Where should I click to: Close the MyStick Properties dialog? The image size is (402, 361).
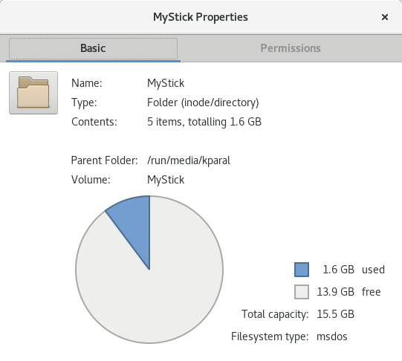tap(385, 17)
